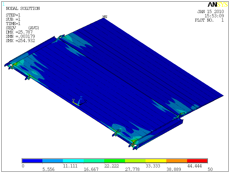This screenshot has width=230, height=173.
Task: Click the DMX =25.787 value
Action: [19, 32]
